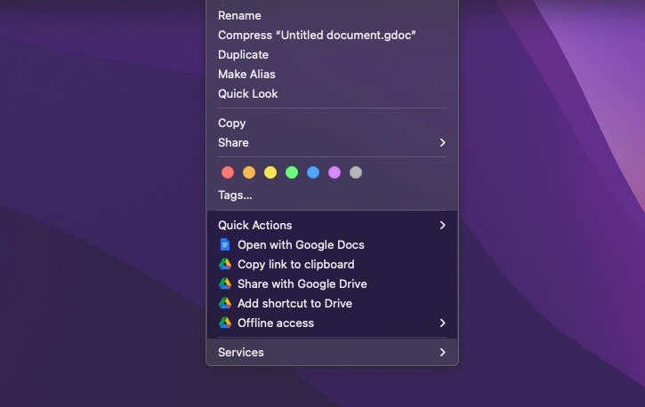This screenshot has width=645, height=407.
Task: Expand the Services submenu chevron
Action: (x=443, y=353)
